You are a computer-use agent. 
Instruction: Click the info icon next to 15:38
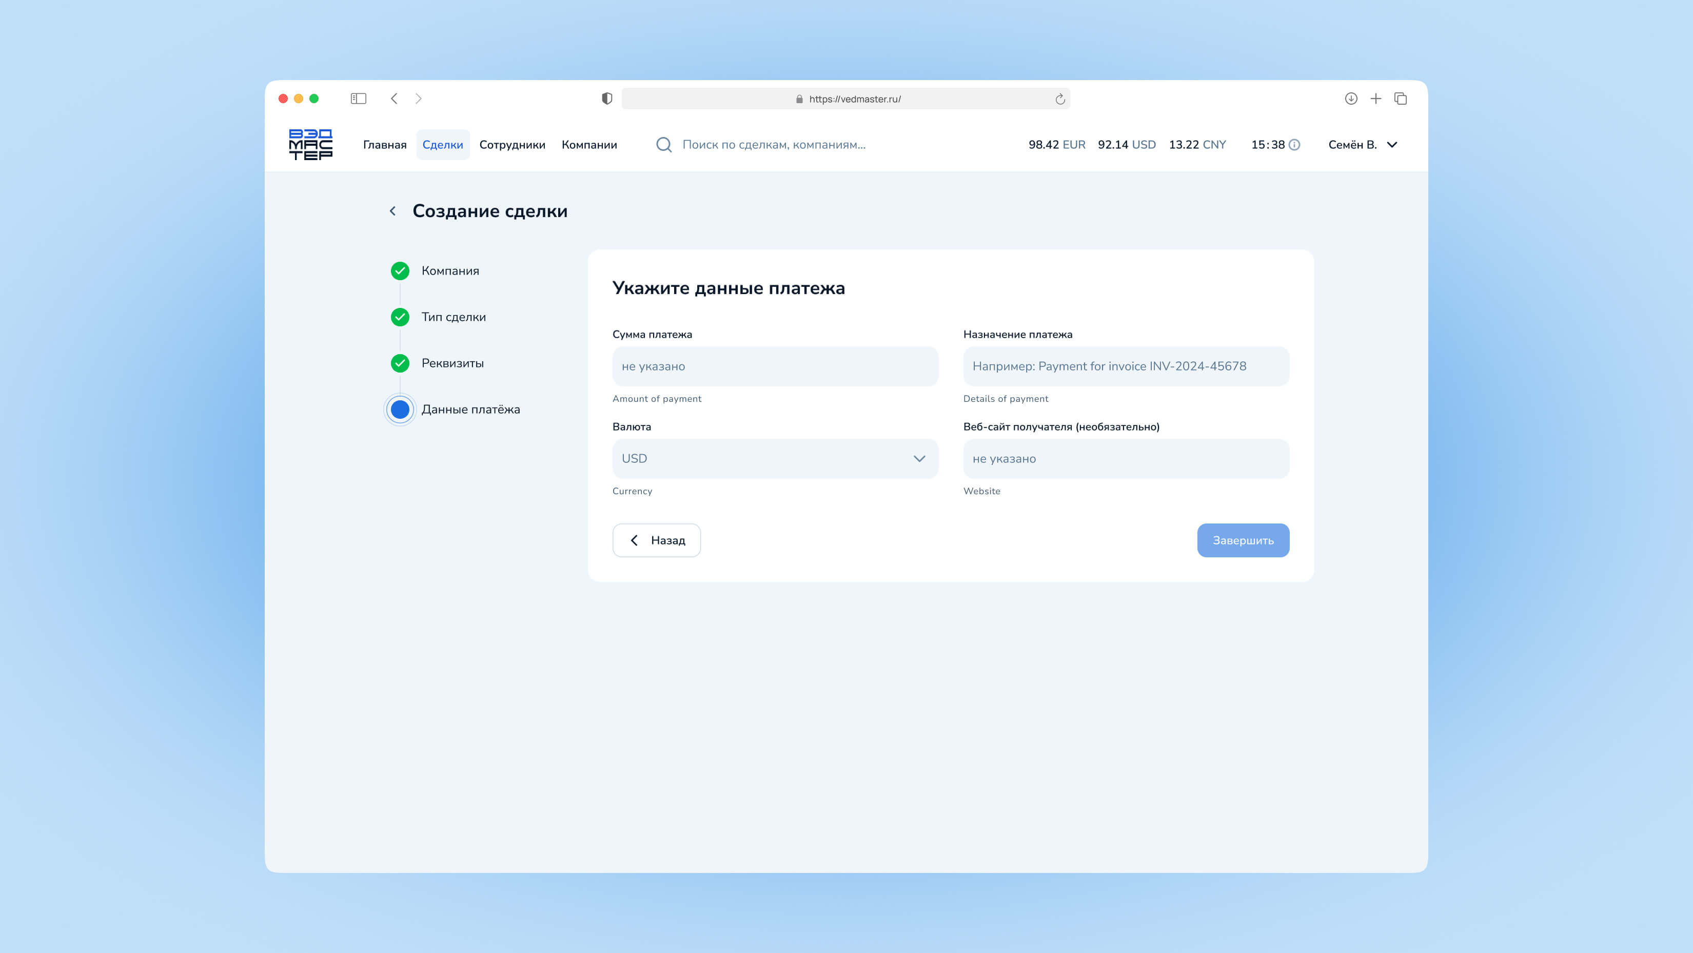coord(1294,145)
